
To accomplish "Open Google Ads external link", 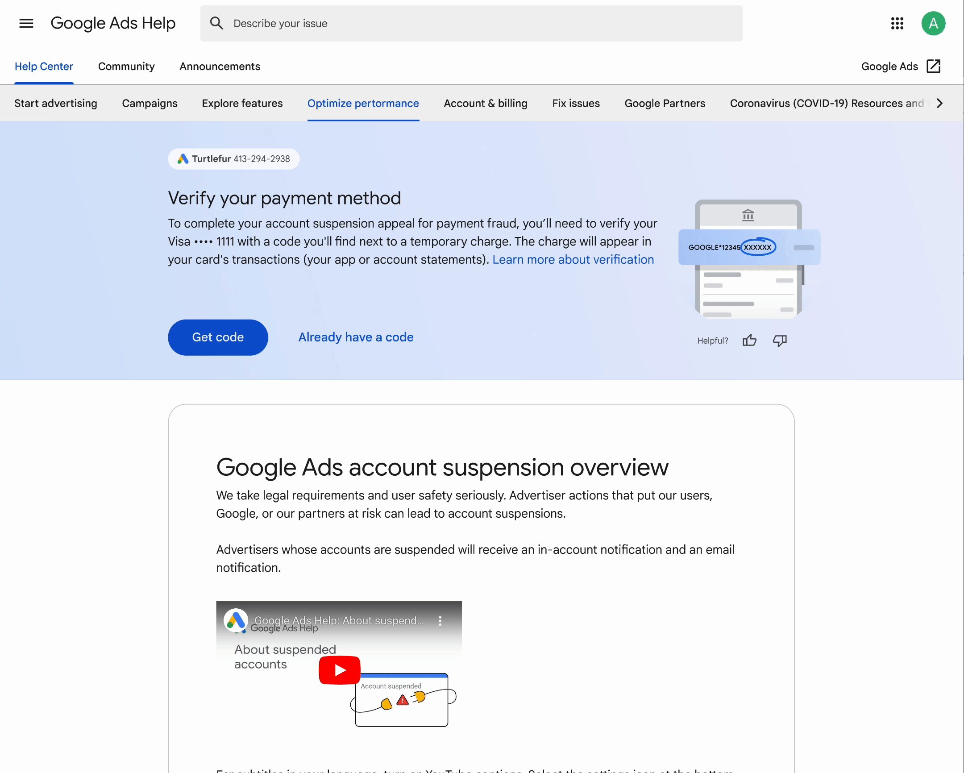I will [x=901, y=66].
